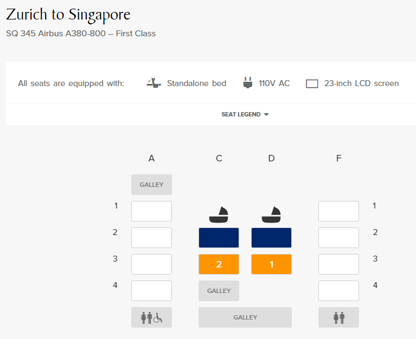
Task: Select seat 4A
Action: click(x=151, y=291)
